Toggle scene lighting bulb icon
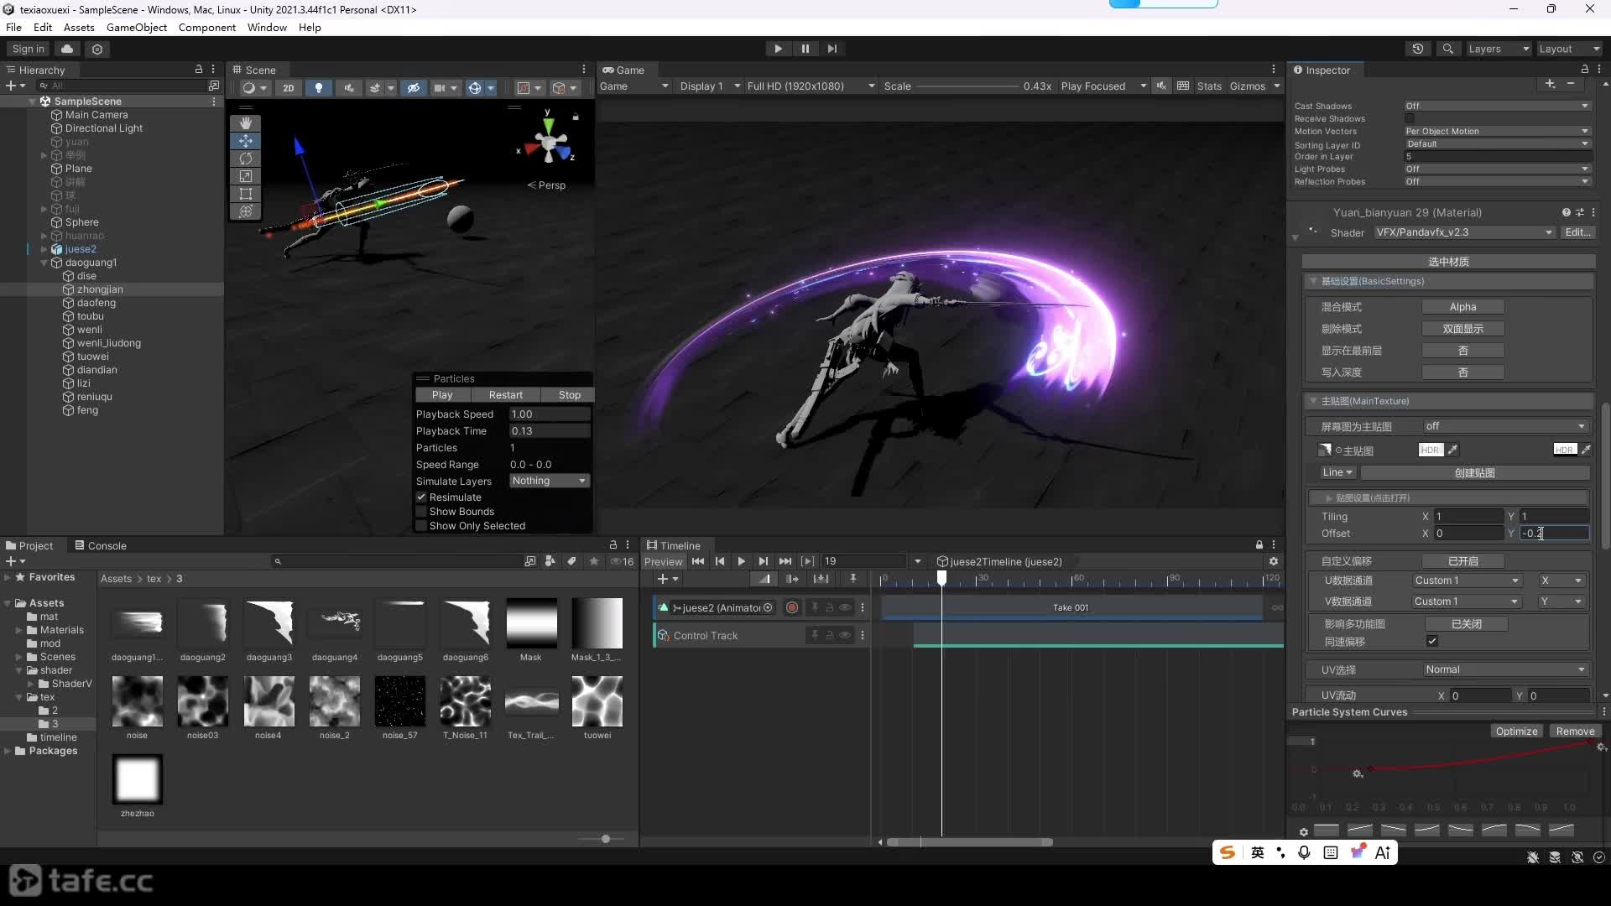1611x906 pixels. coord(318,87)
